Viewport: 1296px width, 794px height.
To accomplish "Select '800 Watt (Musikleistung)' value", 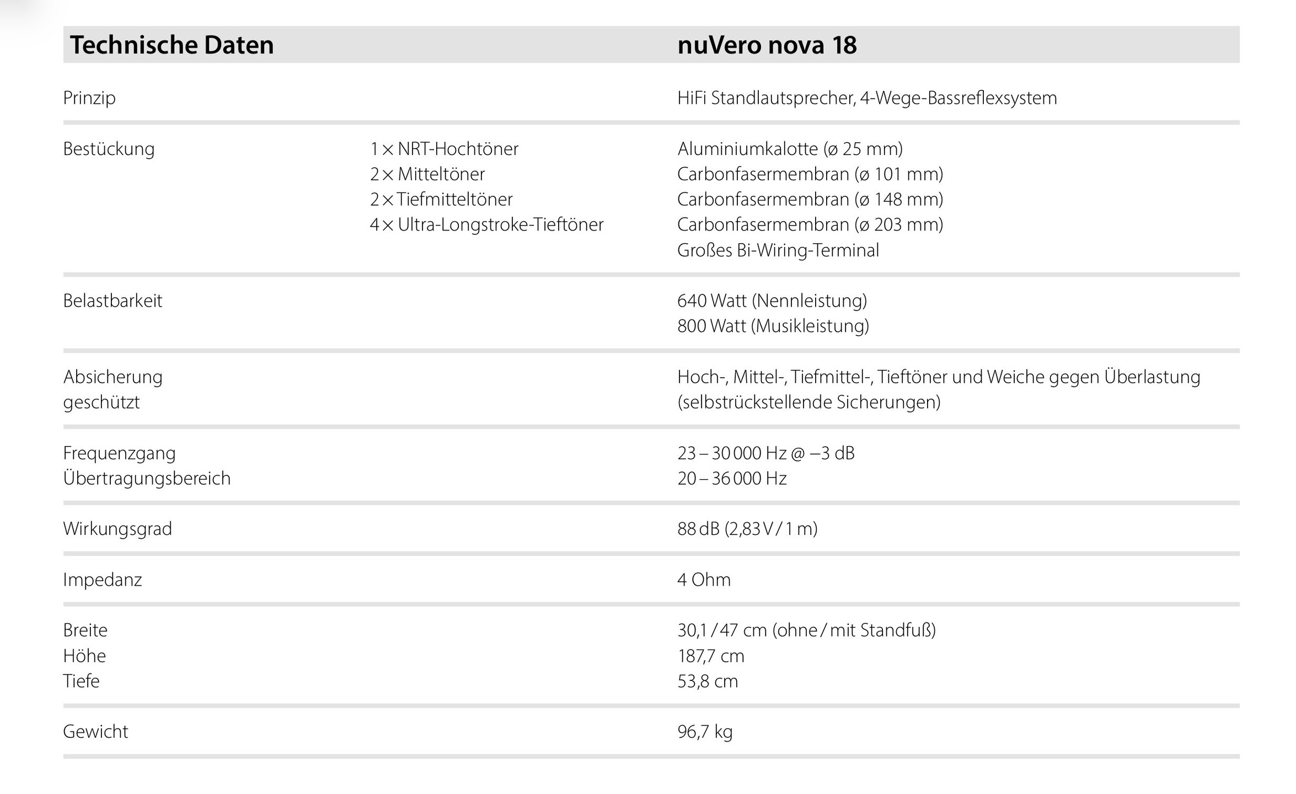I will tap(773, 326).
